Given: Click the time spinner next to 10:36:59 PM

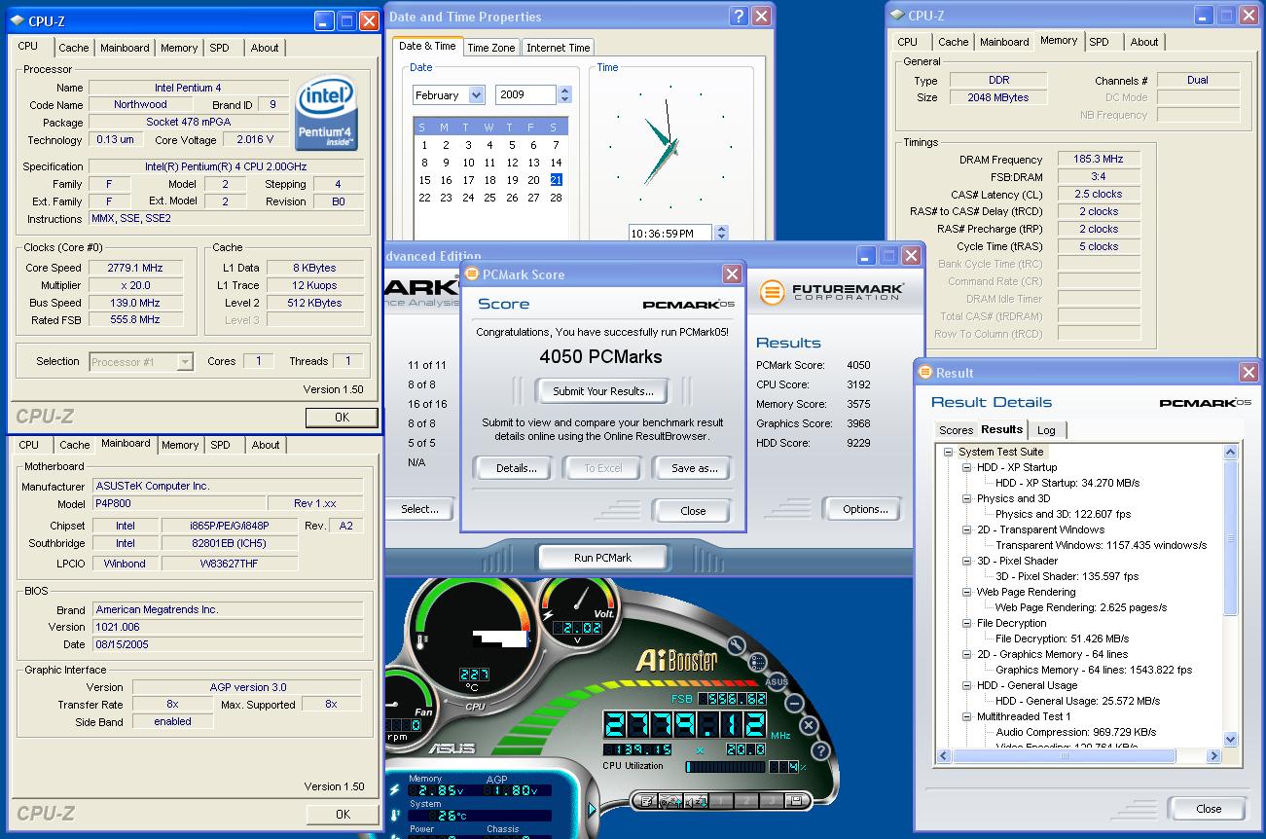Looking at the screenshot, I should tap(721, 234).
